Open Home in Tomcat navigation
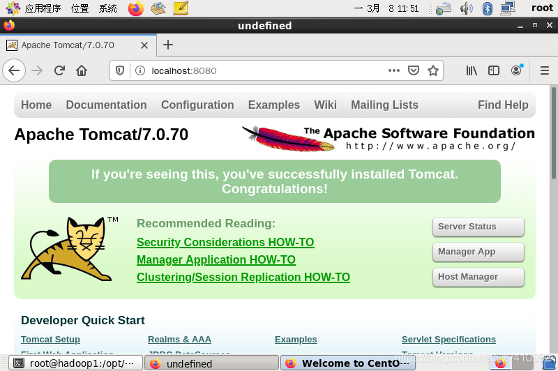 36,105
